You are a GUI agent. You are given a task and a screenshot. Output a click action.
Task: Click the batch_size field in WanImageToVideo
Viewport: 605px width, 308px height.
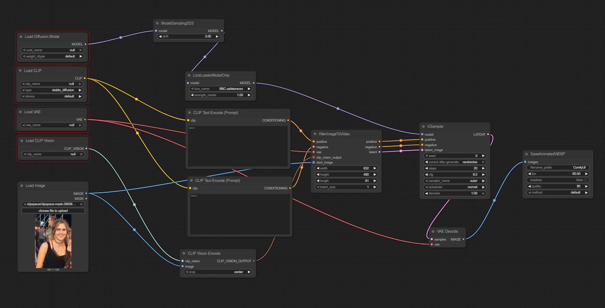click(x=346, y=187)
